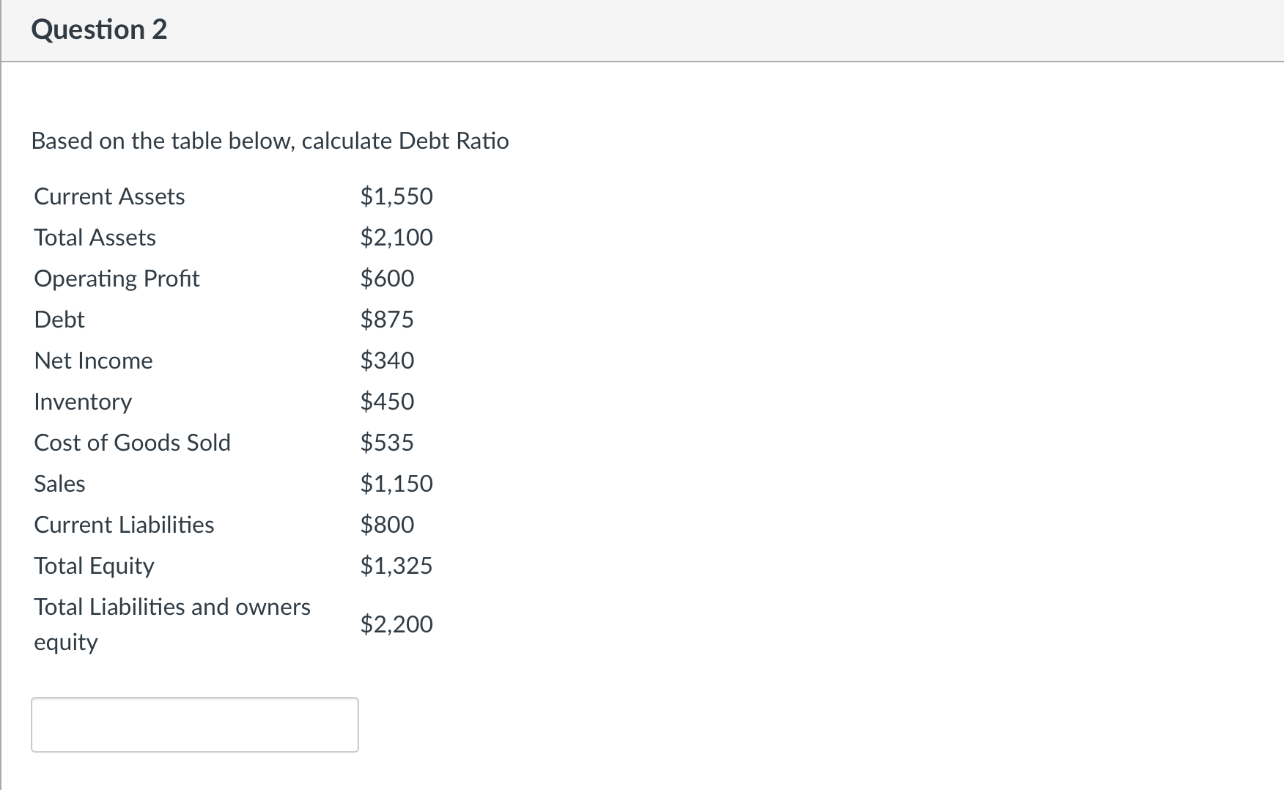Click the $340 Net Income value
The height and width of the screenshot is (790, 1284).
387,360
